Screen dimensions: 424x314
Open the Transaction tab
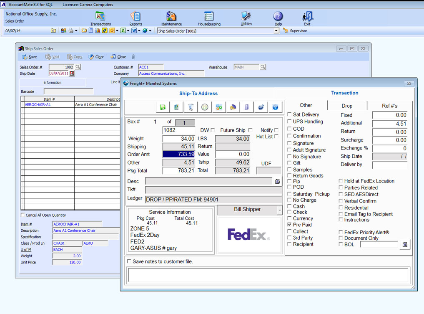click(344, 93)
